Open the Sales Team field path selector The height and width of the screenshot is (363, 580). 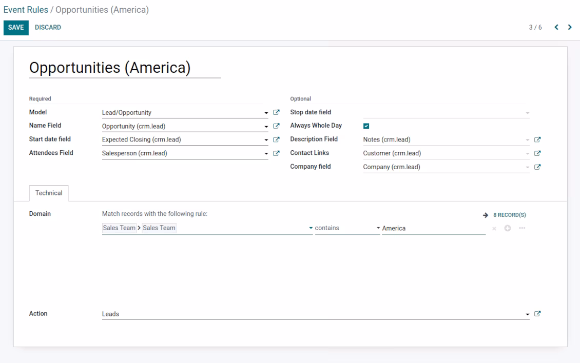click(x=207, y=228)
